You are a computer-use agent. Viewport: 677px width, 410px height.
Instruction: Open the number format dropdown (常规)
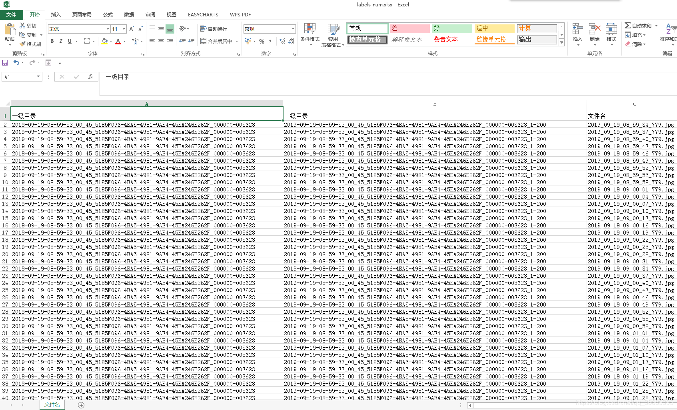tap(293, 29)
